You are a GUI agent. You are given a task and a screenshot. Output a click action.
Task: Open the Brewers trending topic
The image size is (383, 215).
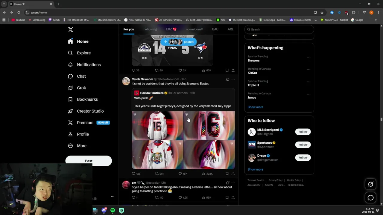(253, 60)
